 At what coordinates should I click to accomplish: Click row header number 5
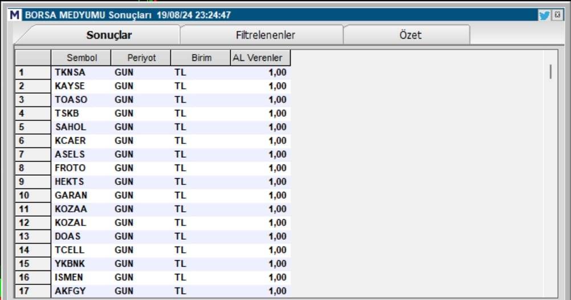[33, 127]
